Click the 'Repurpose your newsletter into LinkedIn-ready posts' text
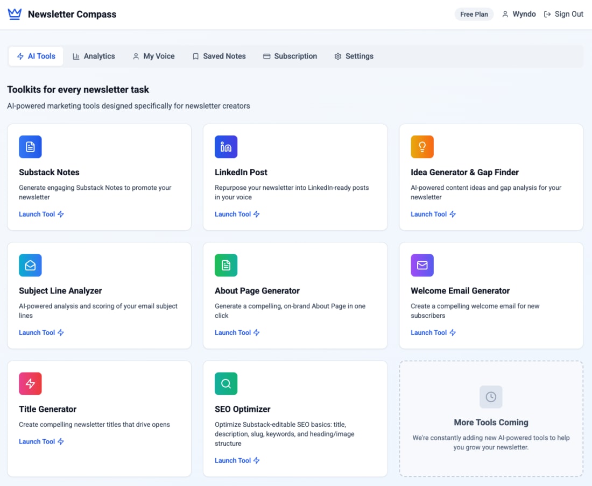592x486 pixels. point(292,192)
